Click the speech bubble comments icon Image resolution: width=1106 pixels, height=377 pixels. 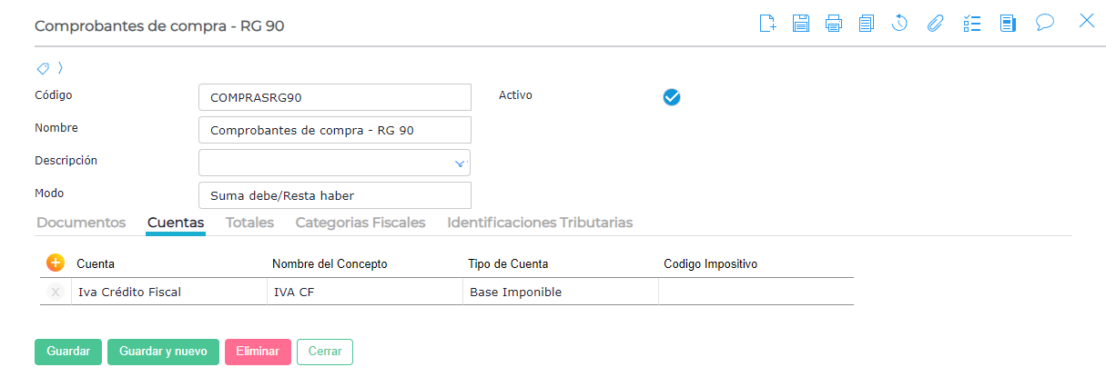click(1045, 24)
